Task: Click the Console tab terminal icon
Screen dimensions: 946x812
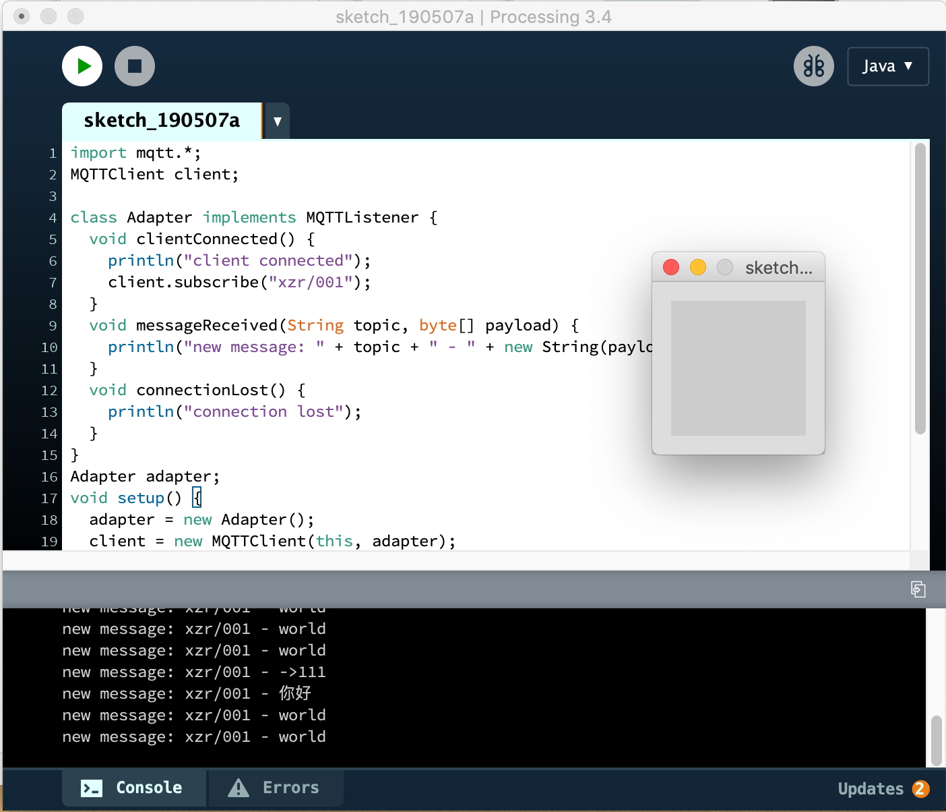Action: 92,788
